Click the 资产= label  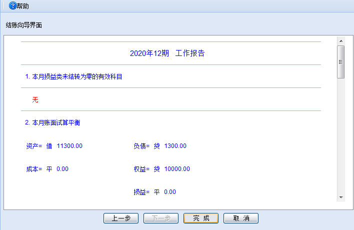[34, 146]
